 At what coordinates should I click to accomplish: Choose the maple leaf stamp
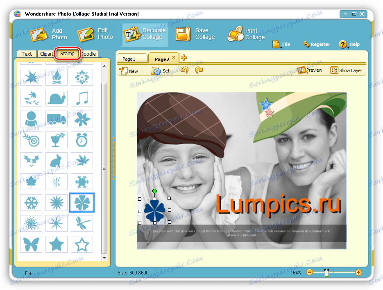(x=31, y=181)
